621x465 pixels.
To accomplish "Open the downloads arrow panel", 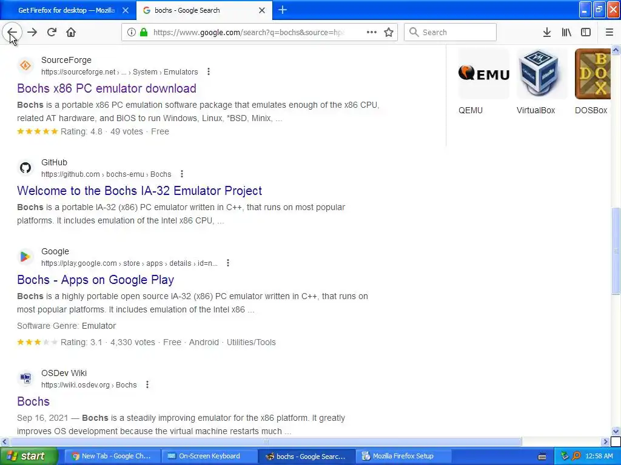I will click(x=547, y=33).
